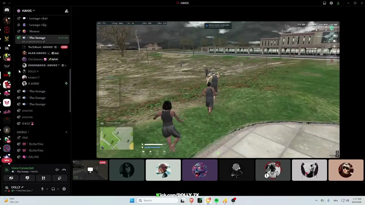
Task: Toggle system volume in the tray
Action: (348, 200)
